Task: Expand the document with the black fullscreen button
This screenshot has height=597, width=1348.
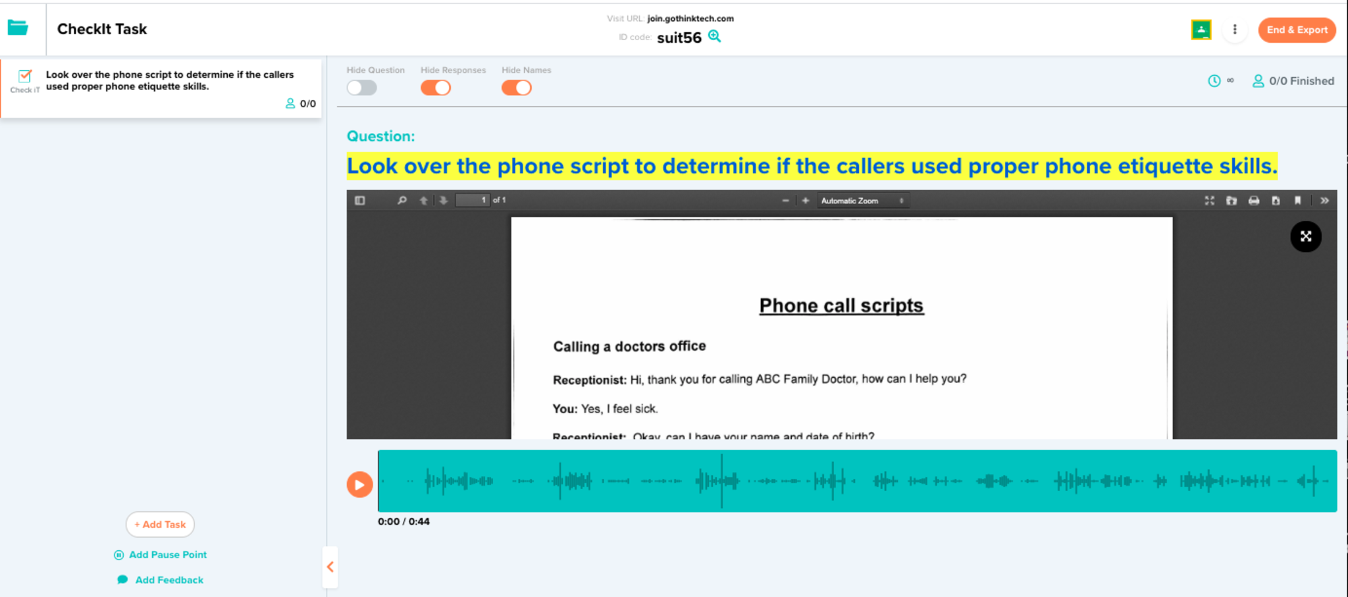Action: 1305,237
